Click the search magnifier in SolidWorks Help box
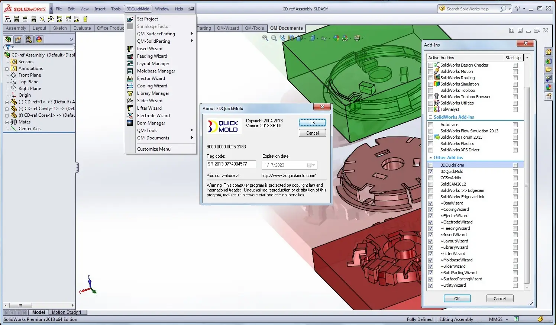Screen dimensions: 556x325 point(503,9)
